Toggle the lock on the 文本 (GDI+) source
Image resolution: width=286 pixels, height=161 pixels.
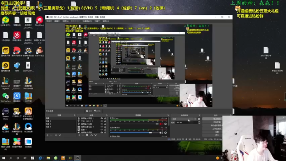(x=105, y=121)
